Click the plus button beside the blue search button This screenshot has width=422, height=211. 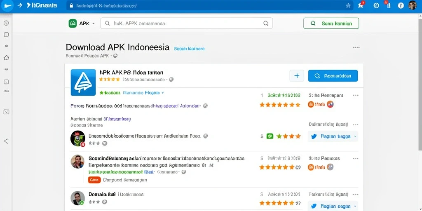tap(297, 76)
